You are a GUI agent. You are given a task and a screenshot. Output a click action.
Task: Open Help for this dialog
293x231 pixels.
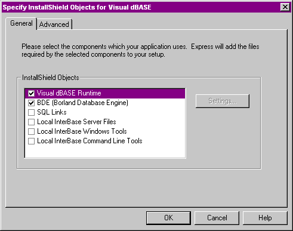pyautogui.click(x=265, y=218)
